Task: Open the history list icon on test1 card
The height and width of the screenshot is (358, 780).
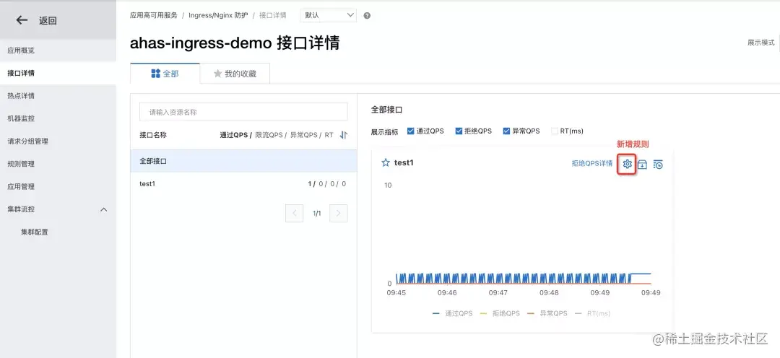Action: tap(658, 165)
